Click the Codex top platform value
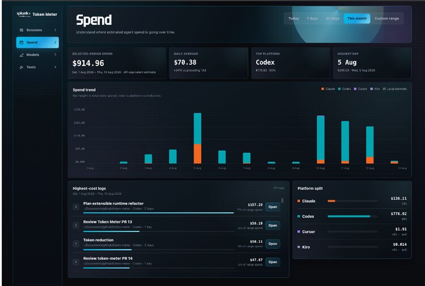This screenshot has height=286, width=425. pos(265,62)
